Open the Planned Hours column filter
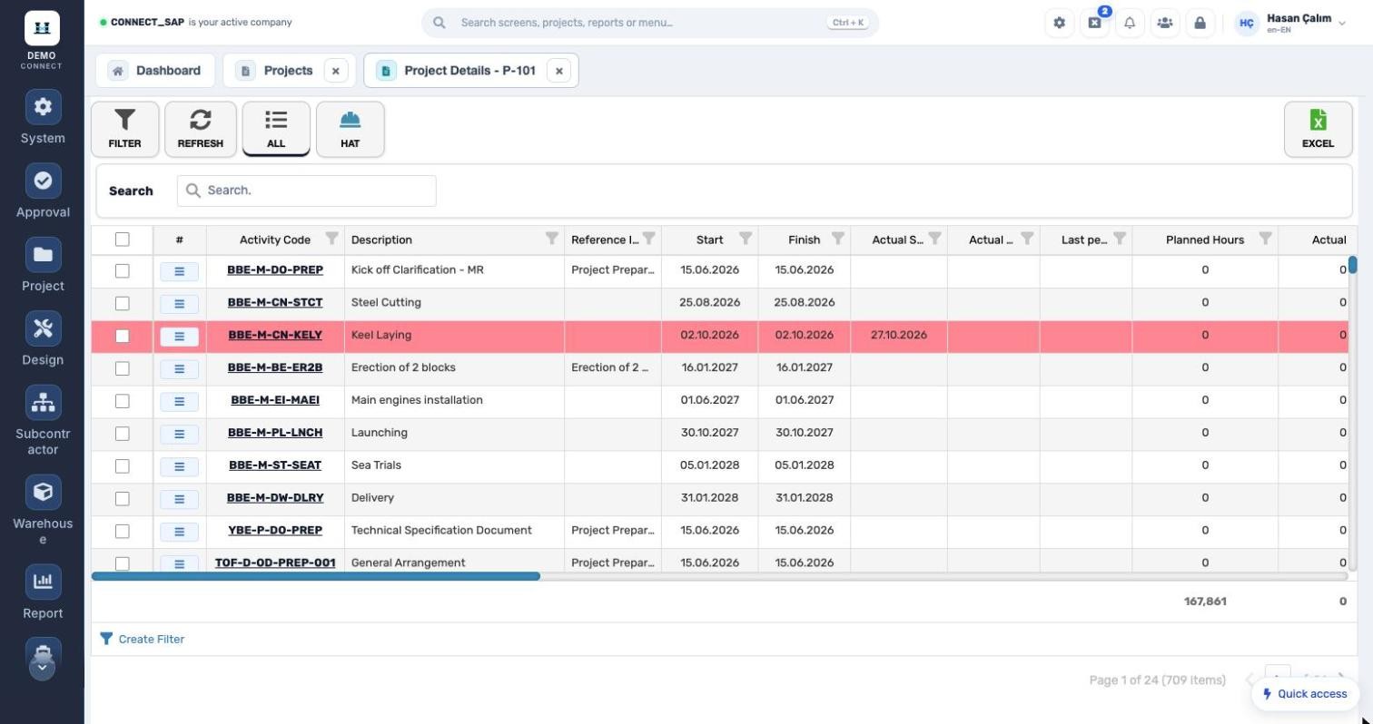The height and width of the screenshot is (724, 1373). [x=1265, y=239]
